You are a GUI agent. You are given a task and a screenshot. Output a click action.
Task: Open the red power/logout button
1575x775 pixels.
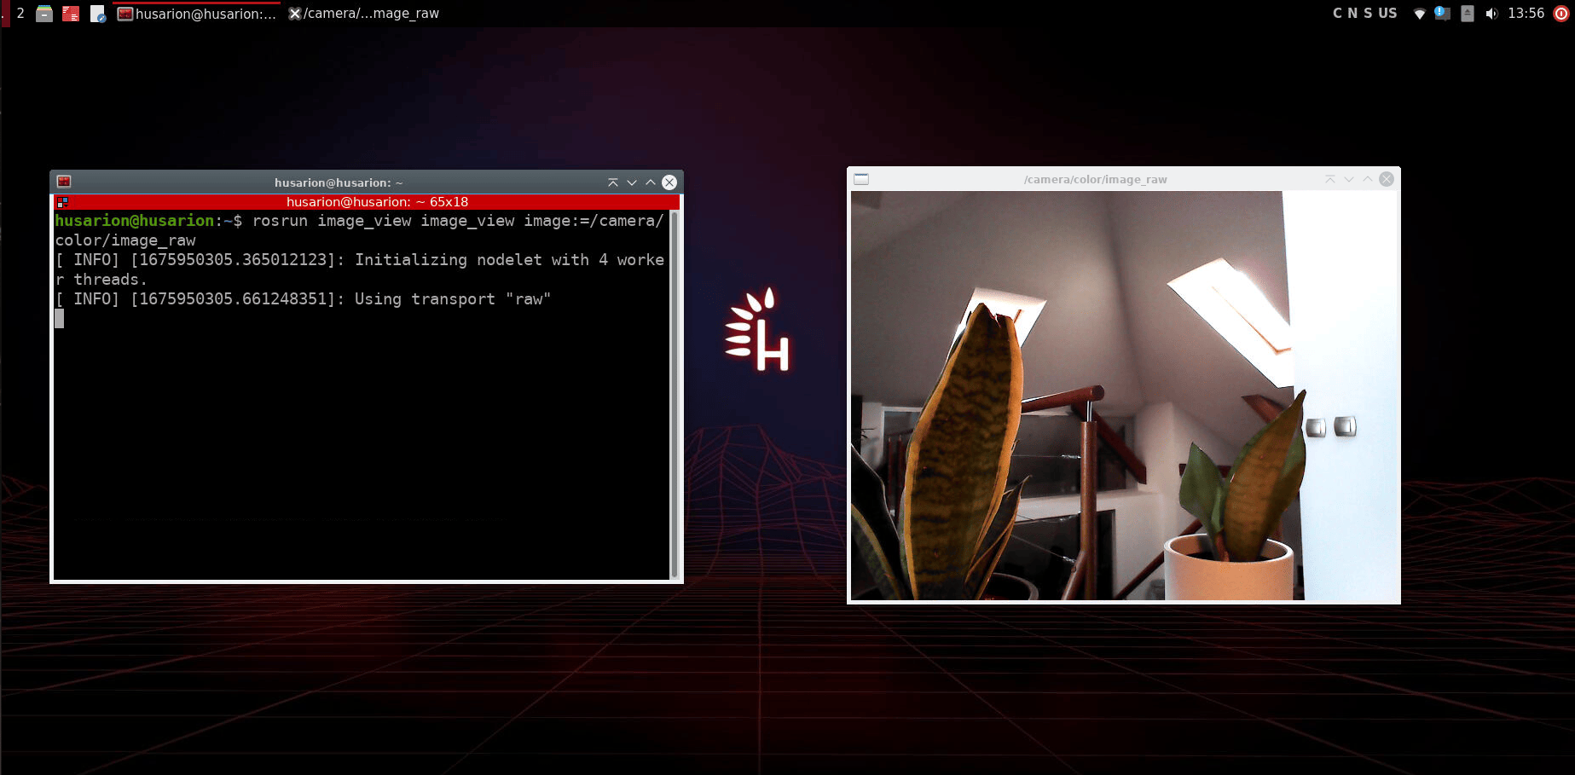click(1561, 14)
